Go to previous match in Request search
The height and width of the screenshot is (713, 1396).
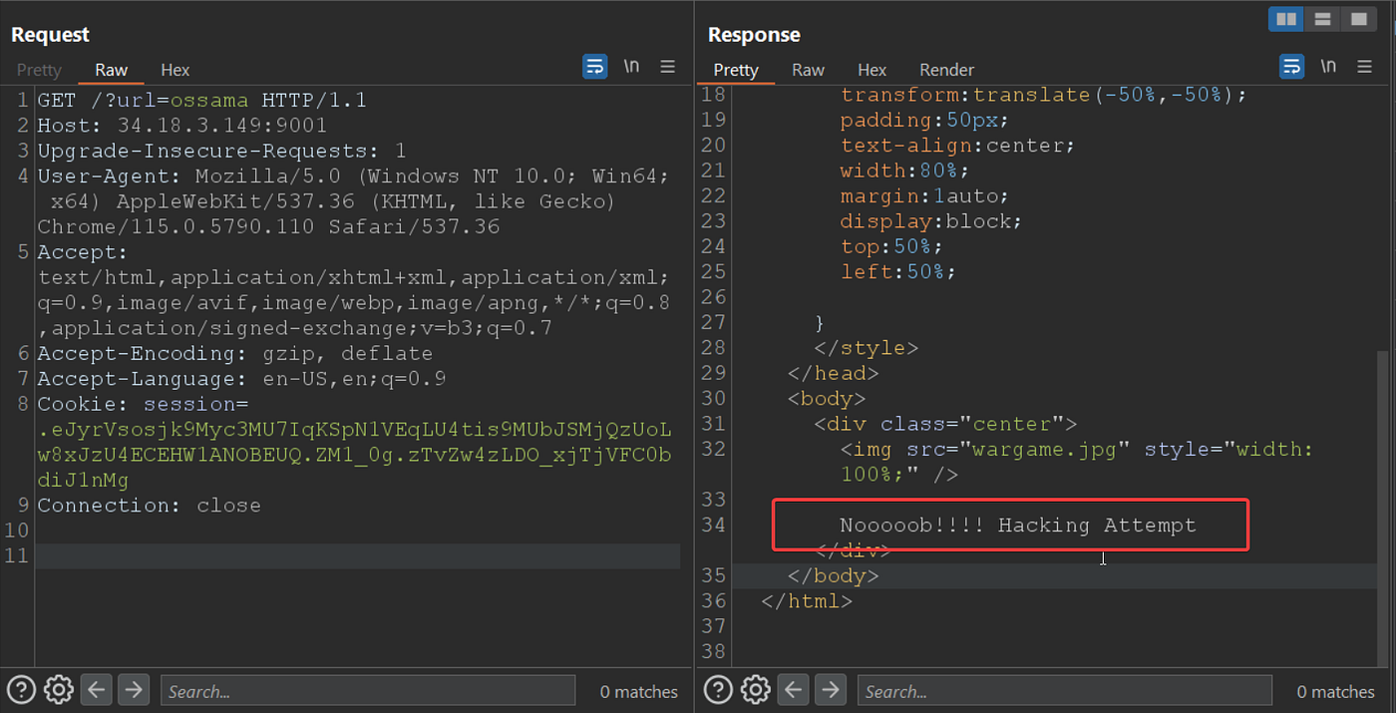point(95,689)
